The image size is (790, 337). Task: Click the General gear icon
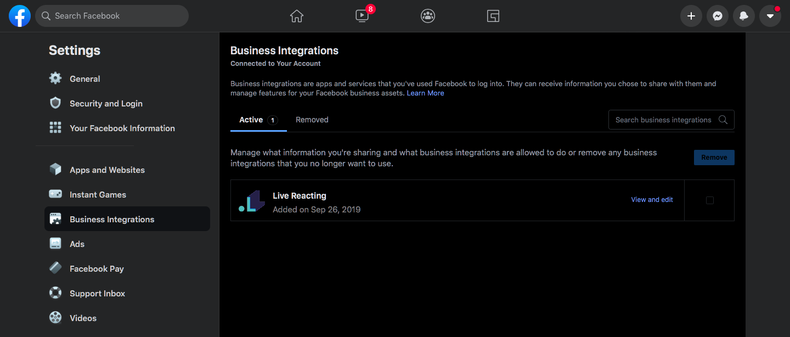55,78
